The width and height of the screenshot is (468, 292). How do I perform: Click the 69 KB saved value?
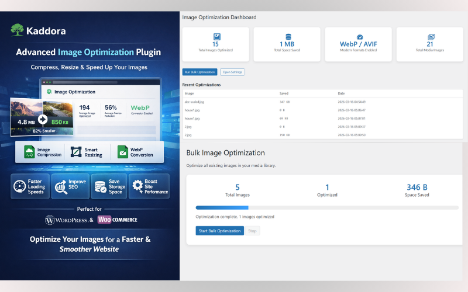pyautogui.click(x=284, y=119)
